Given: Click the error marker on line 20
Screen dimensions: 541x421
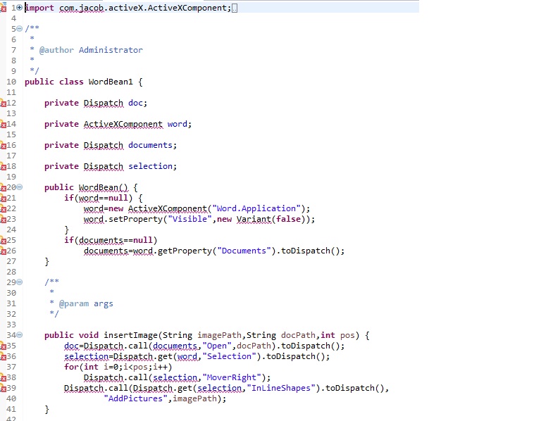Looking at the screenshot, I should [4, 188].
